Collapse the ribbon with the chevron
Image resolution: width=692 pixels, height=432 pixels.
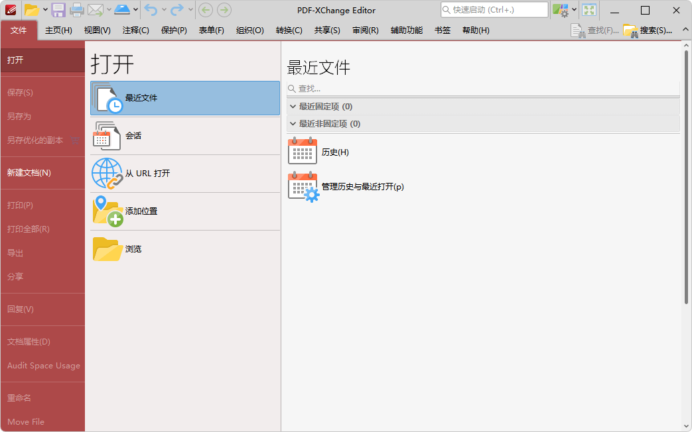click(x=685, y=30)
